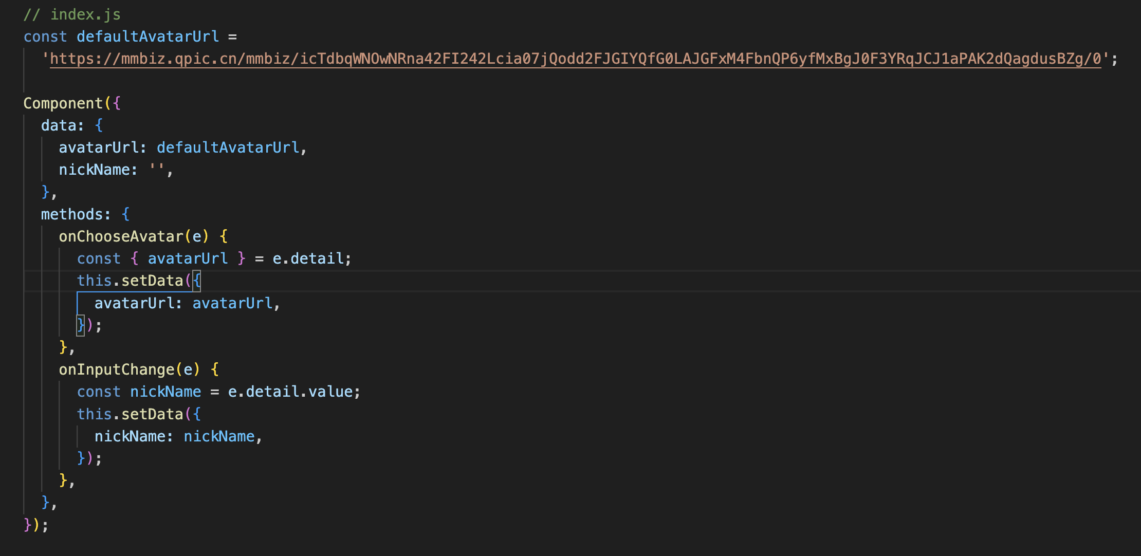
Task: Click the onInputChange method name
Action: click(x=117, y=369)
